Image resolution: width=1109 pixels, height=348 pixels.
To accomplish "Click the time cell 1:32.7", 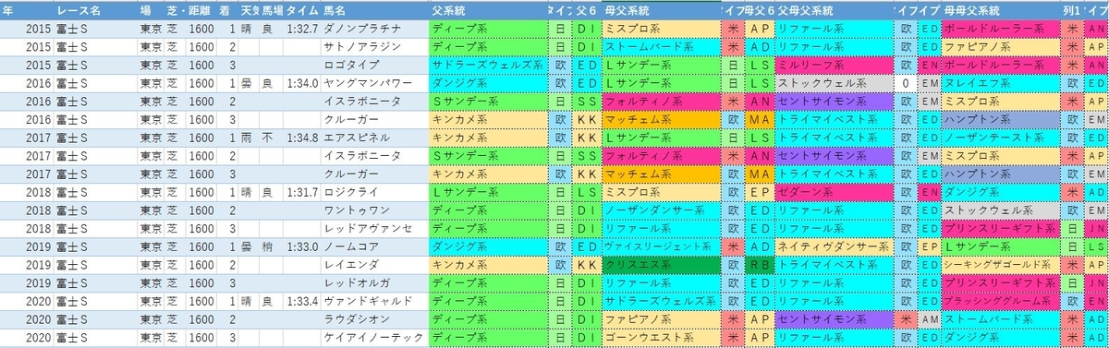I will [x=301, y=28].
